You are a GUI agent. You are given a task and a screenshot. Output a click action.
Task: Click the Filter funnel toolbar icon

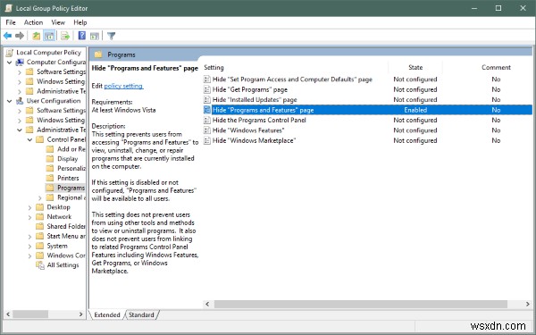111,36
